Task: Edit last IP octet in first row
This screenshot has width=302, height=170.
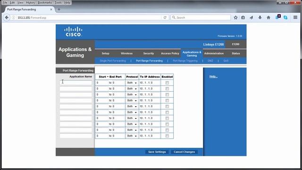Action: tap(155, 83)
